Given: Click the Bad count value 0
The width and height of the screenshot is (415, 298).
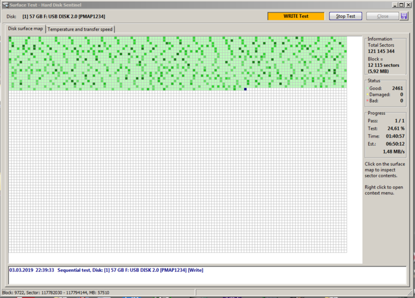Looking at the screenshot, I should (401, 101).
